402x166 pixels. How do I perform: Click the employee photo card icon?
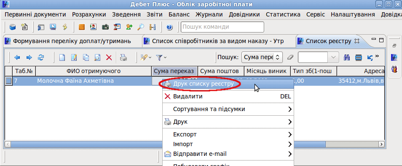point(93,27)
